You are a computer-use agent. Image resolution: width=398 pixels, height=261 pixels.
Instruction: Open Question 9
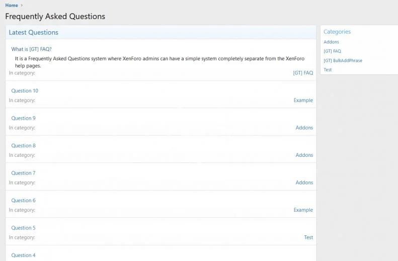tap(23, 118)
